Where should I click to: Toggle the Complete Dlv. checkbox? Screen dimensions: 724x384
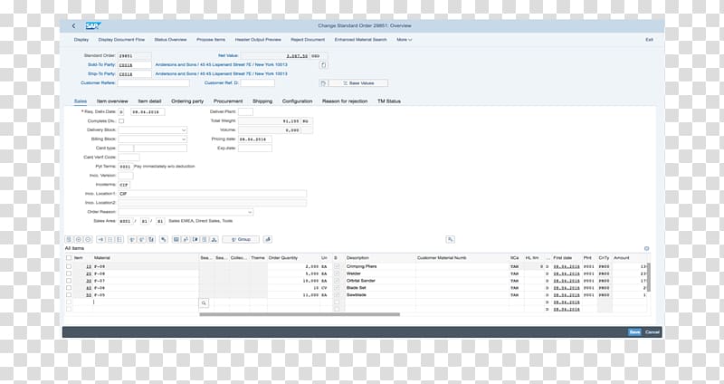(x=121, y=121)
